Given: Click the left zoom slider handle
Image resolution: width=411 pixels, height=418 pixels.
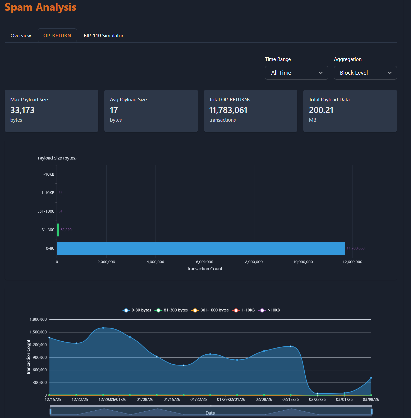Looking at the screenshot, I should (x=50, y=412).
